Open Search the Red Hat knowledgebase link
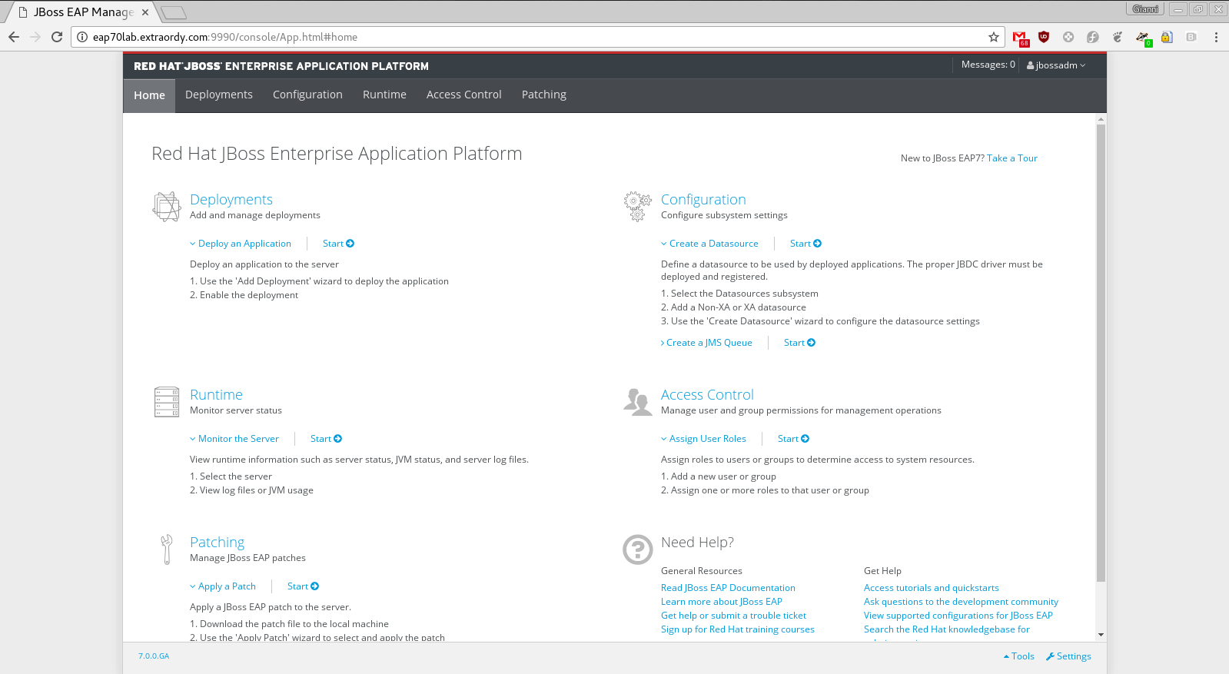 point(947,629)
